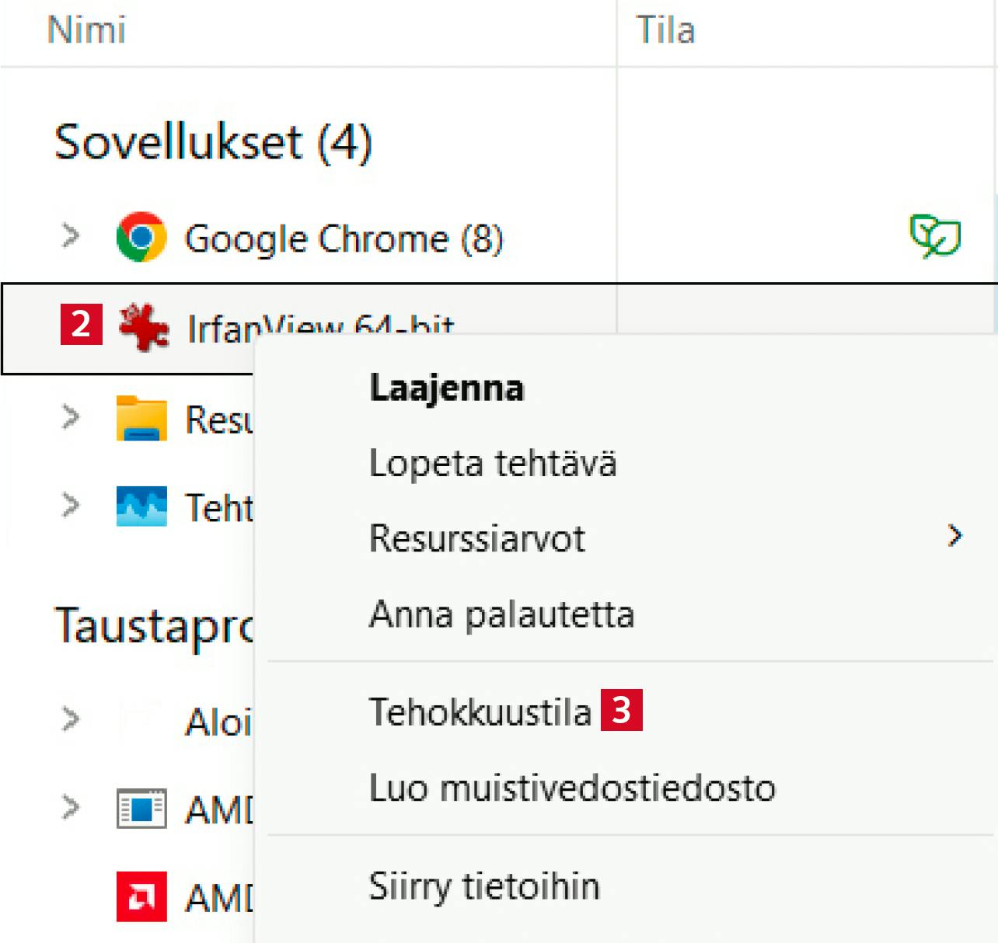Open the Resurssiarvot submenu arrow
Screen dimensions: 998x943
click(955, 535)
